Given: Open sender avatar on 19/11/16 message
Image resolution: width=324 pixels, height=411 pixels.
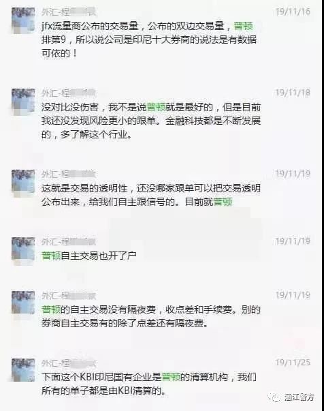Looking at the screenshot, I should pos(23,20).
